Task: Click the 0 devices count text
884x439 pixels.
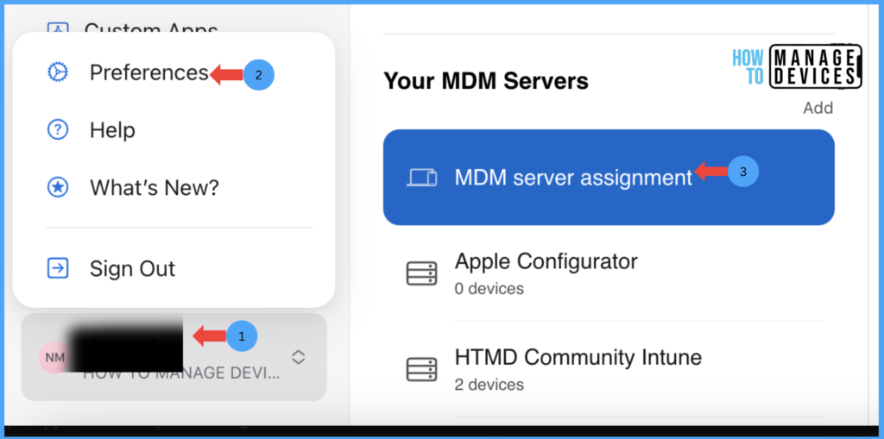Action: [x=489, y=289]
